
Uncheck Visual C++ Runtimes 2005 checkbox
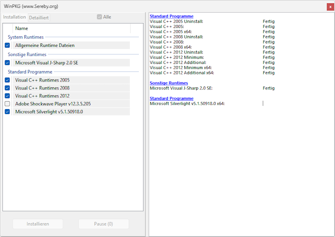pos(7,80)
